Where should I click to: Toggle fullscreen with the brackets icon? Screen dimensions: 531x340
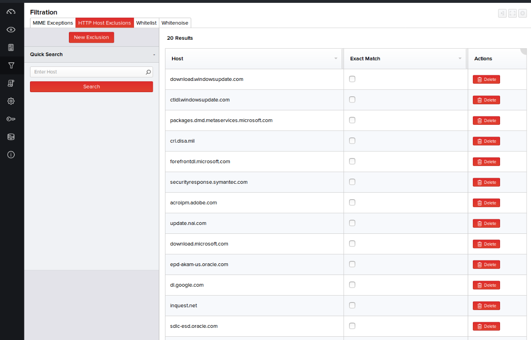[512, 14]
